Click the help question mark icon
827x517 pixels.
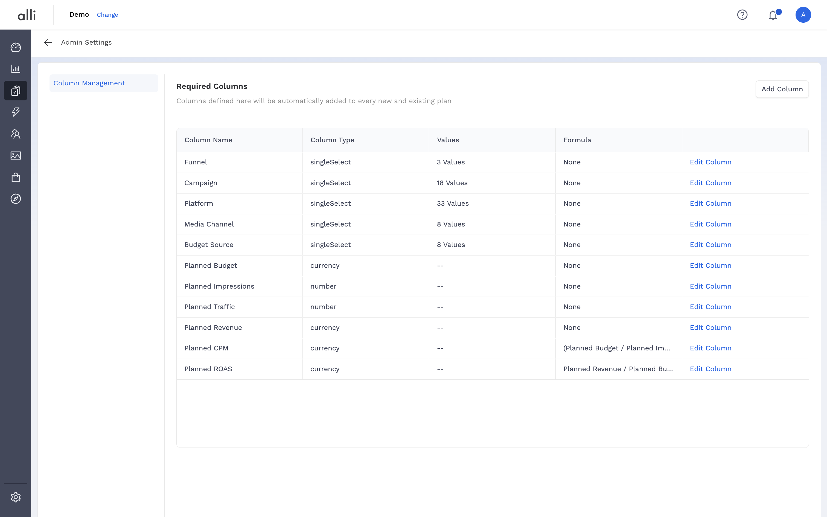(742, 15)
